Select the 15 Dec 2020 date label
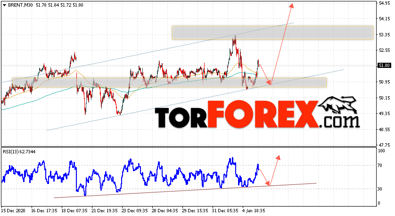Image resolution: width=395 pixels, height=216 pixels. 12,211
